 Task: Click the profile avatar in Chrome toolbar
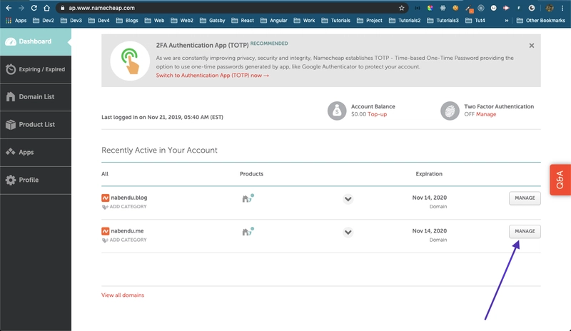[x=550, y=8]
